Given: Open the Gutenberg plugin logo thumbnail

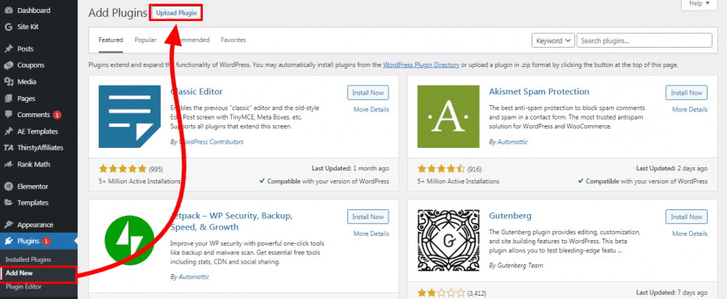Looking at the screenshot, I should (x=448, y=240).
